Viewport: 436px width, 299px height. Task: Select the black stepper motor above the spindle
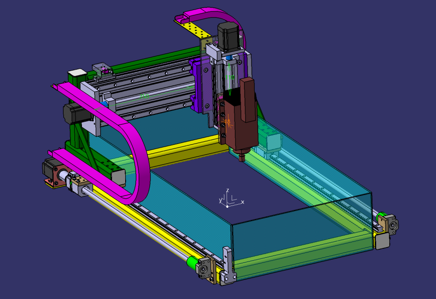(x=228, y=35)
